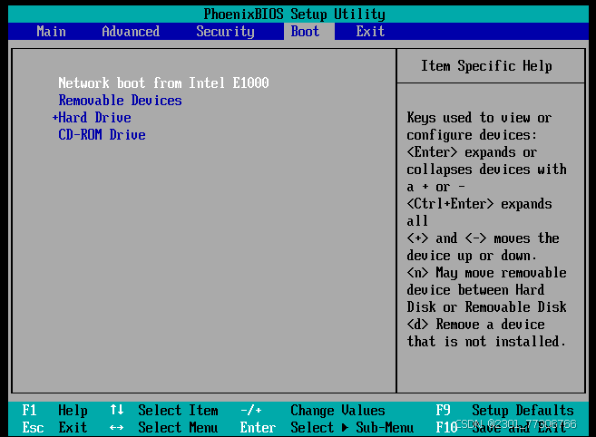The image size is (596, 437).
Task: Click the F10 key label
Action: click(x=446, y=428)
